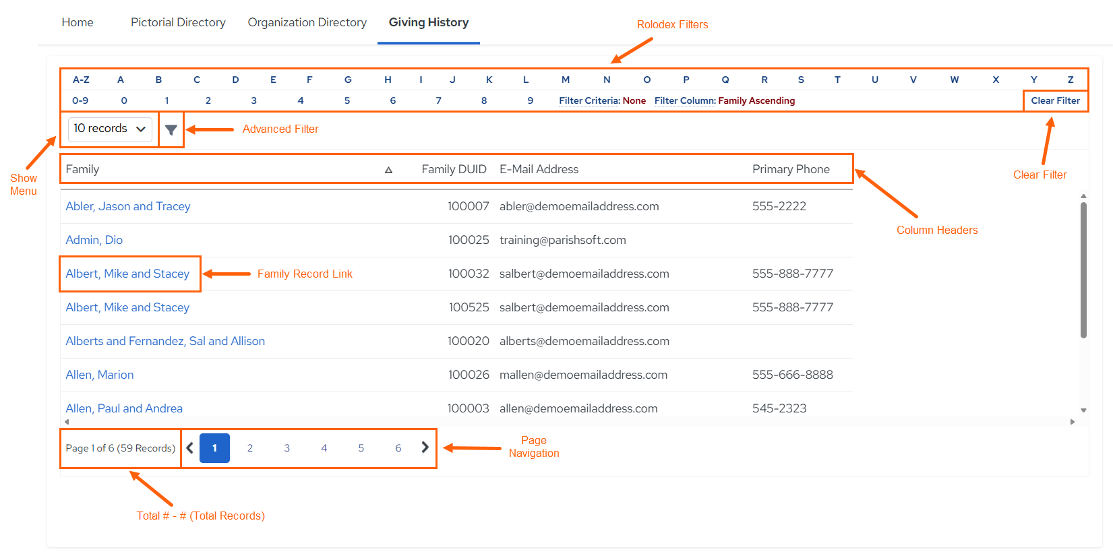Switch to Pictorial Directory tab

pyautogui.click(x=178, y=22)
